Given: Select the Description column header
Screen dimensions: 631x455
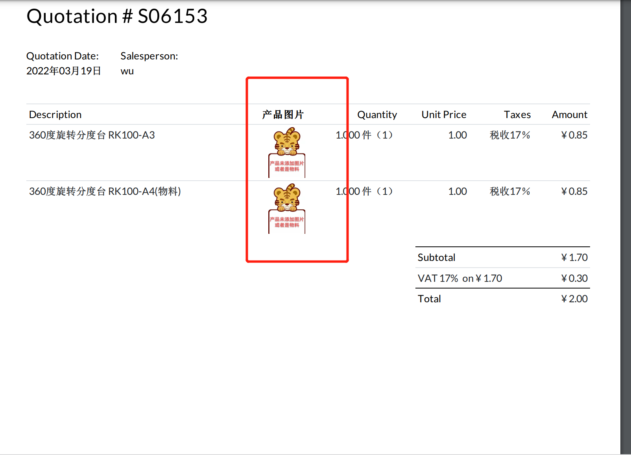Looking at the screenshot, I should point(55,114).
